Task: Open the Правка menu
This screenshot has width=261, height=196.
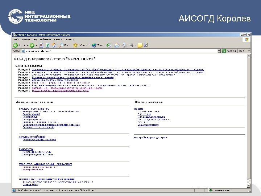Action: (26, 40)
